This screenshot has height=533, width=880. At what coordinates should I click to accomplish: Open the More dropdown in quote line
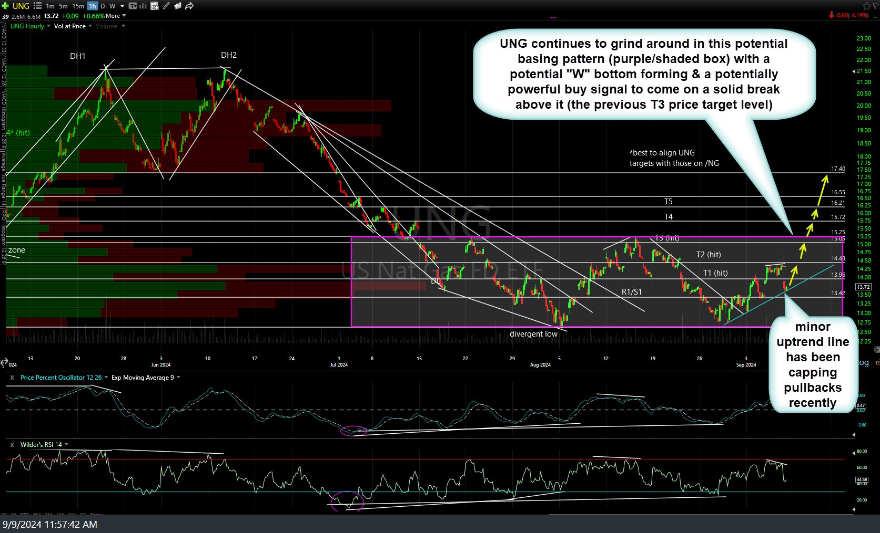click(116, 16)
